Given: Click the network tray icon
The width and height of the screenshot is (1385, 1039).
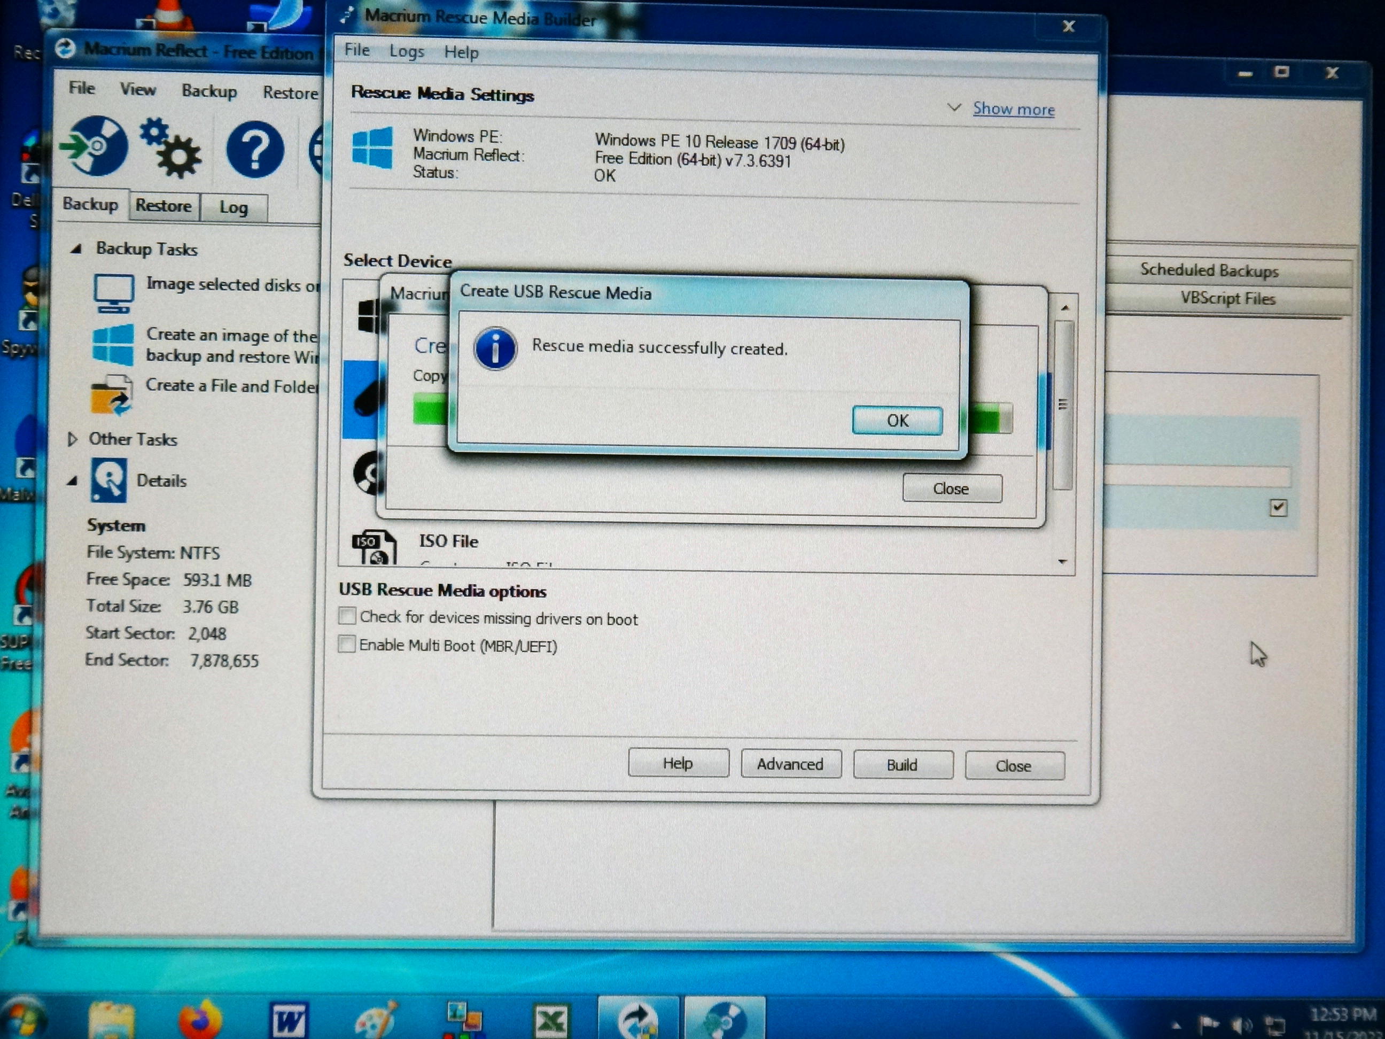Looking at the screenshot, I should point(1275,1026).
